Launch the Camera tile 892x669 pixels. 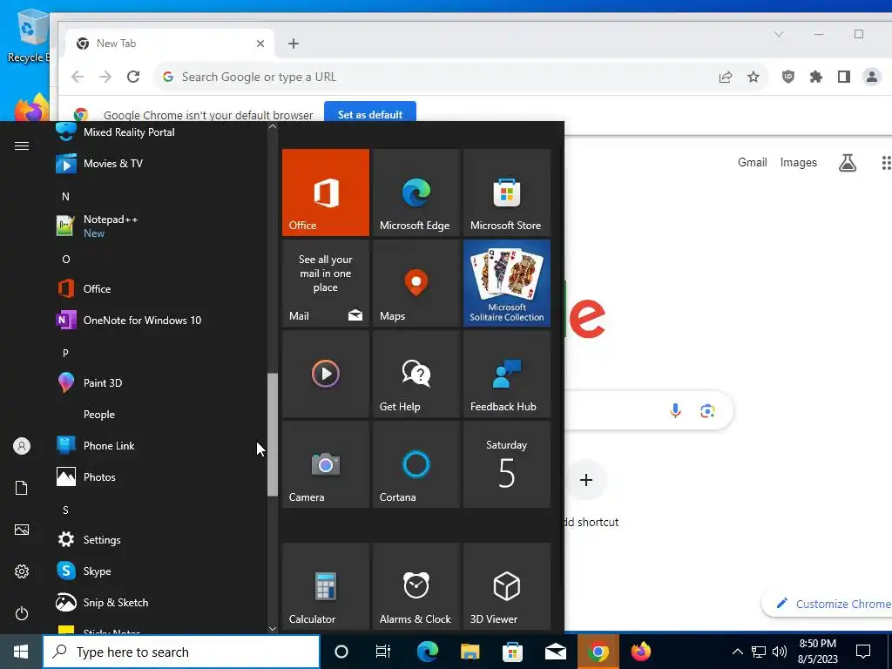(x=326, y=464)
